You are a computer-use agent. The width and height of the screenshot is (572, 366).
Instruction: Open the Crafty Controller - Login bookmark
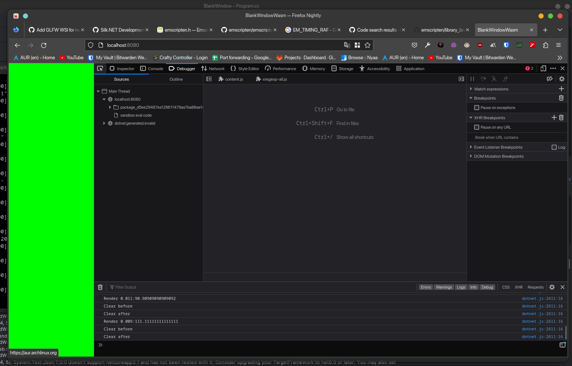tap(180, 57)
